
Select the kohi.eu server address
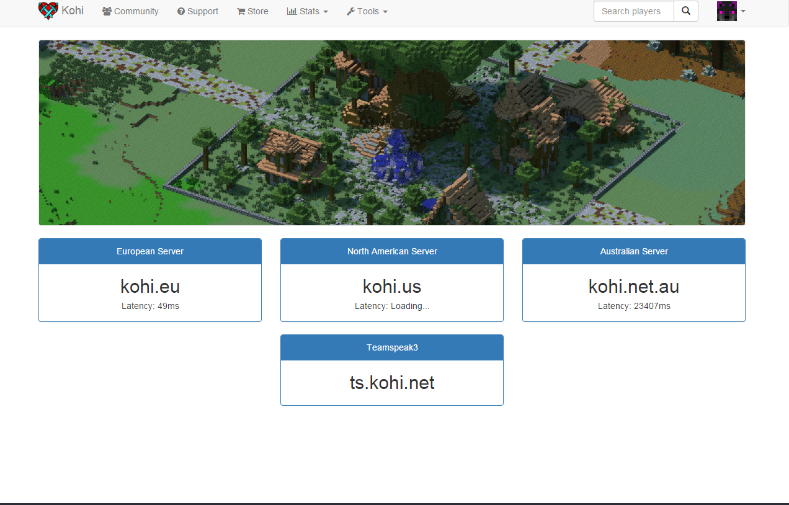click(150, 287)
